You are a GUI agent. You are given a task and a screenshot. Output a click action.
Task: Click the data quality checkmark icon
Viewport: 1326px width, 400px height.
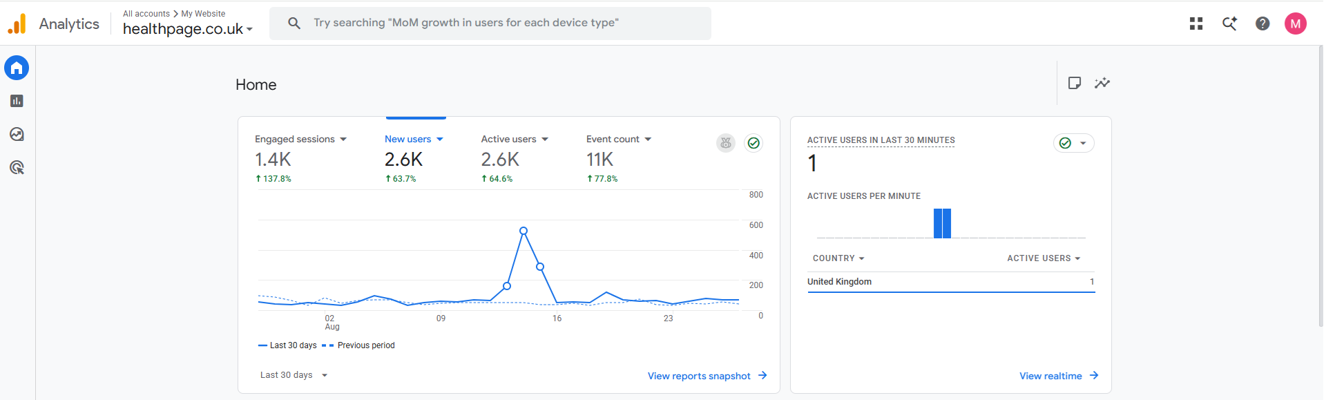click(753, 143)
